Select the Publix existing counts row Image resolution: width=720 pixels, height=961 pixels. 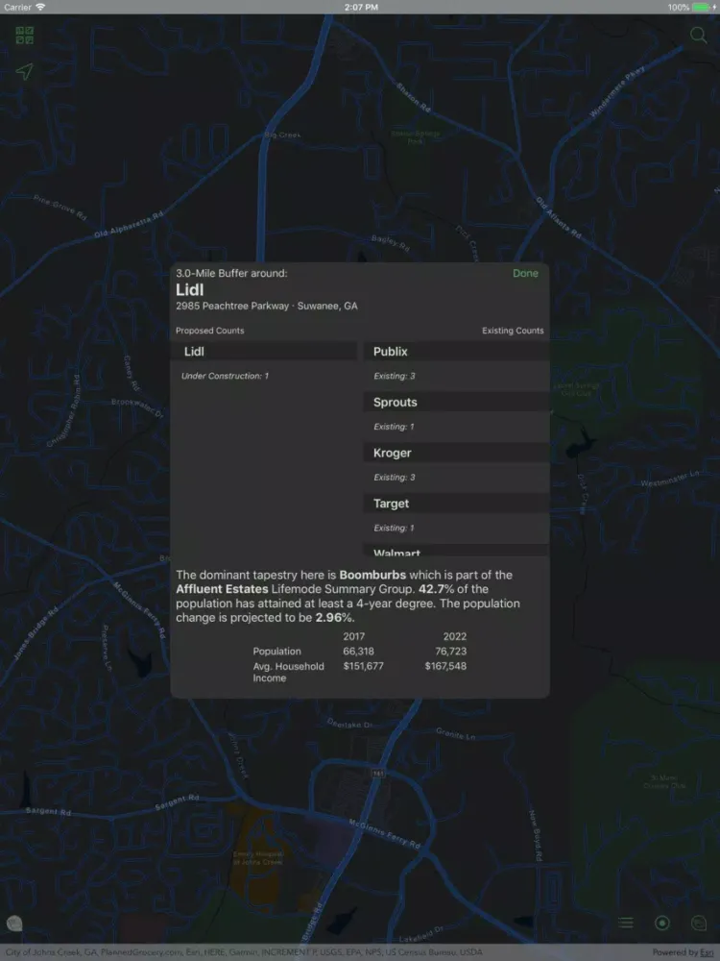(x=455, y=351)
